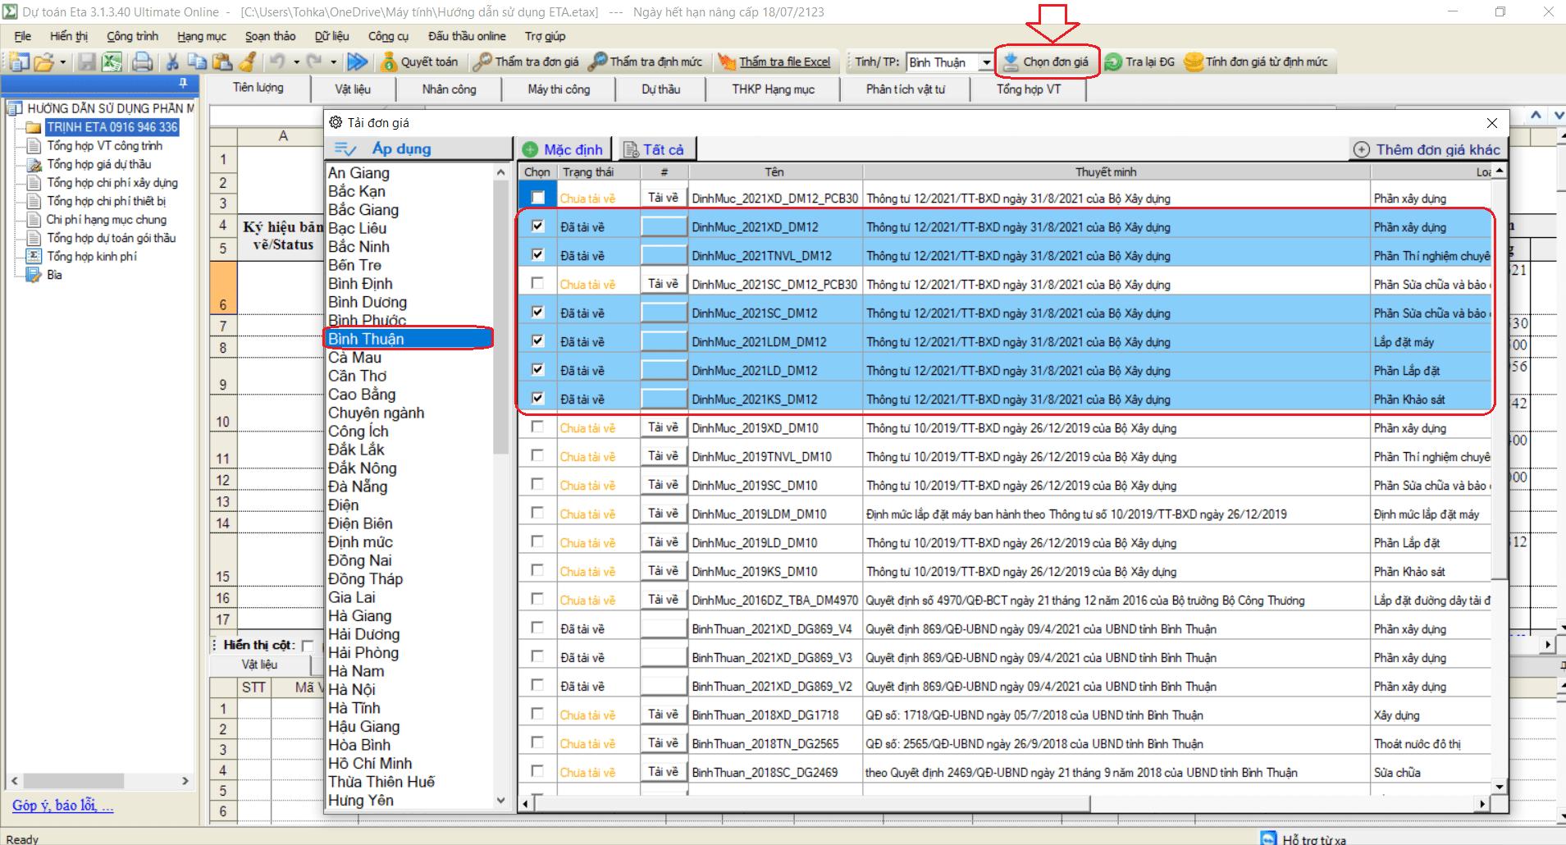Switch to the Phân tích vật tư tab
The width and height of the screenshot is (1566, 845).
click(x=905, y=89)
